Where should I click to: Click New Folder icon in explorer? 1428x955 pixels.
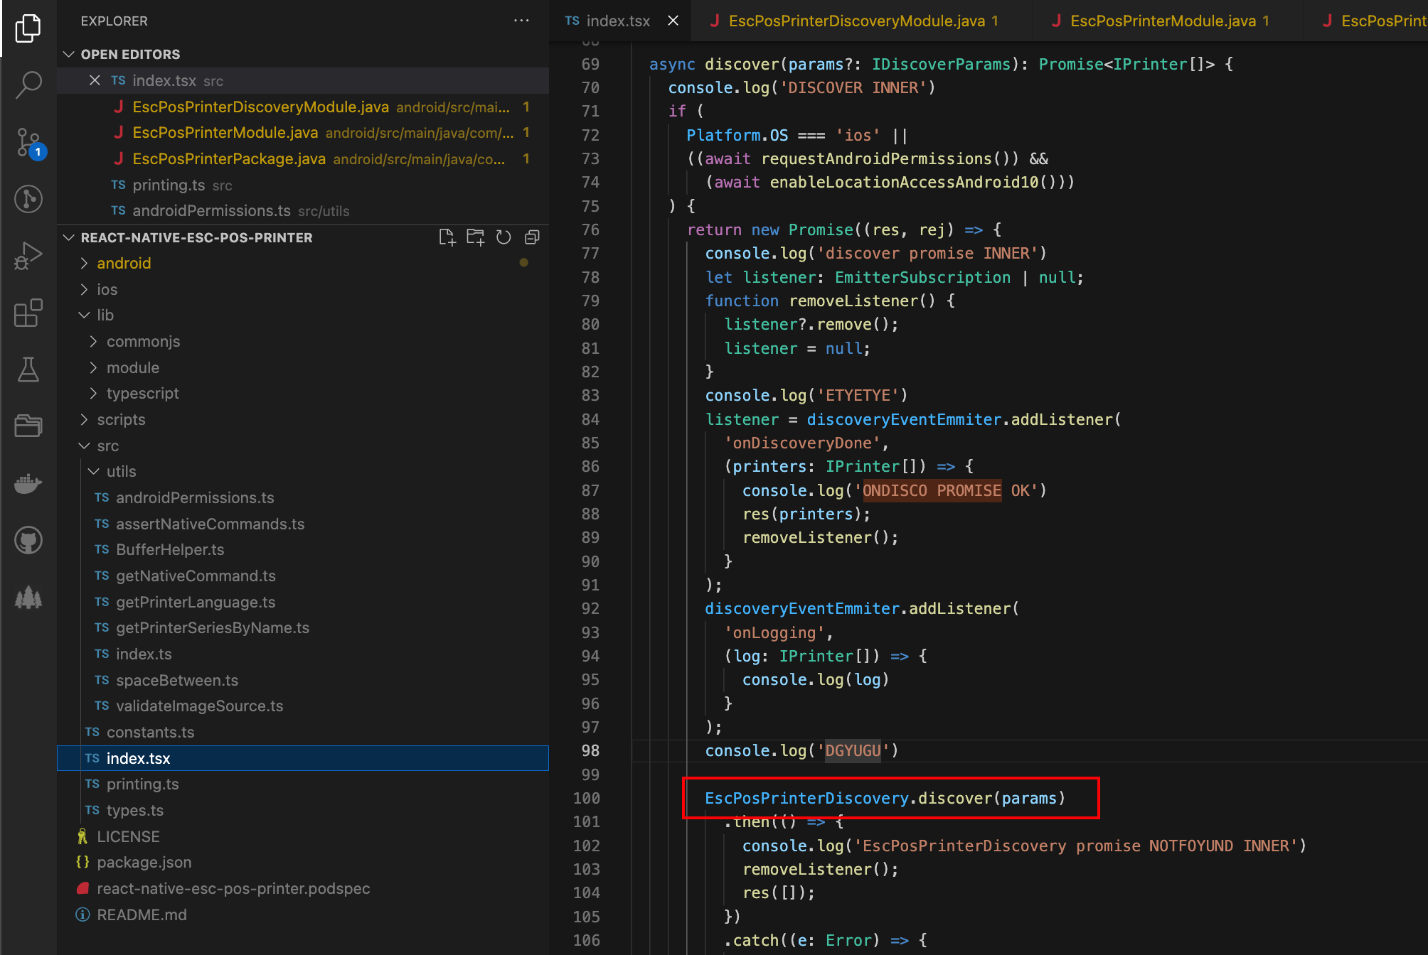[x=475, y=237]
